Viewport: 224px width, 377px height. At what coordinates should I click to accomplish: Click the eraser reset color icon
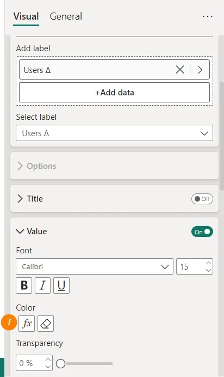pyautogui.click(x=46, y=324)
